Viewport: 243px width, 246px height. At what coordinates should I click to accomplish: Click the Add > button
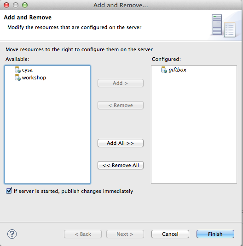point(121,83)
